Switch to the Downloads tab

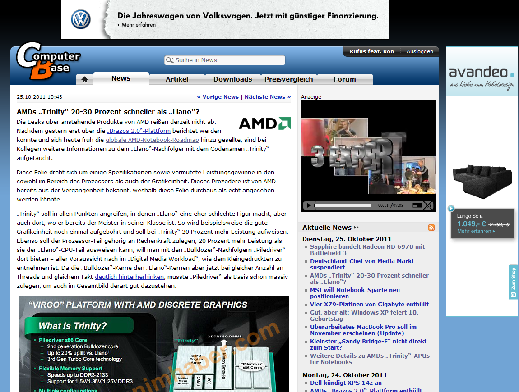click(x=233, y=79)
